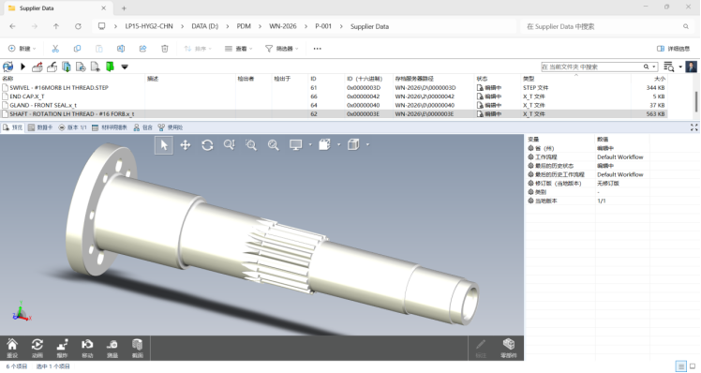Select the arrow pointer tool in preview
The image size is (701, 373).
tap(164, 145)
